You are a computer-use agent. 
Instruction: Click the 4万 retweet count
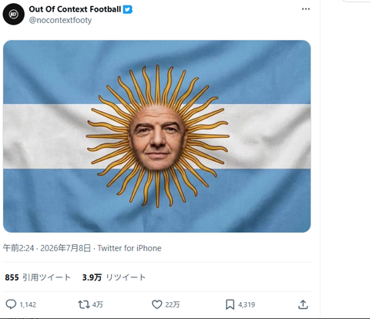click(x=98, y=305)
